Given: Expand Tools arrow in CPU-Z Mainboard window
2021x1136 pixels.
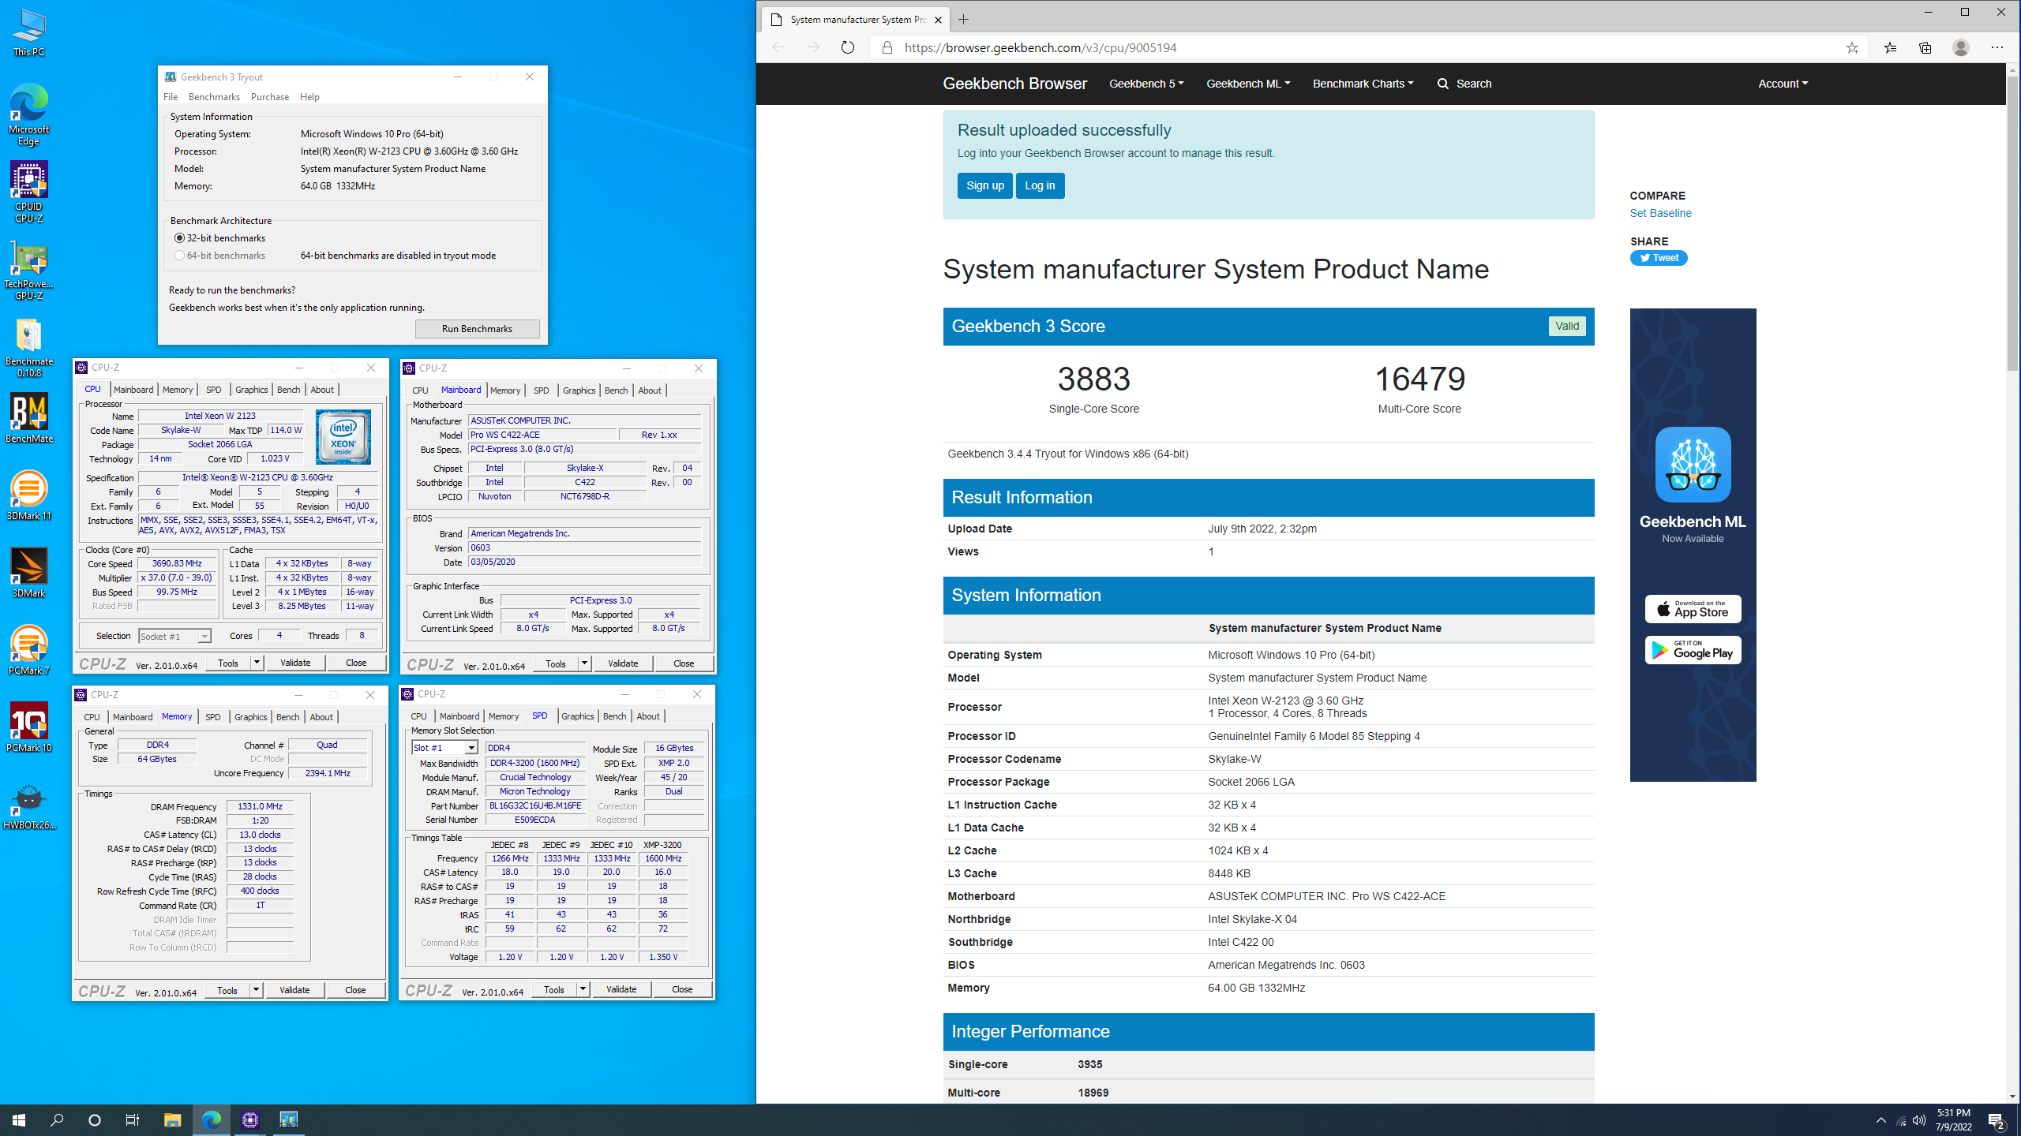Looking at the screenshot, I should (584, 663).
